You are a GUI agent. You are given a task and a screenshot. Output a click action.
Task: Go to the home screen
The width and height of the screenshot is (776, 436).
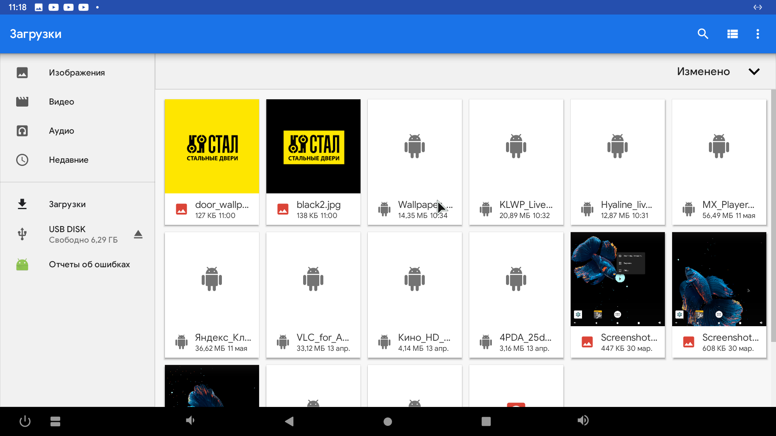pyautogui.click(x=388, y=421)
